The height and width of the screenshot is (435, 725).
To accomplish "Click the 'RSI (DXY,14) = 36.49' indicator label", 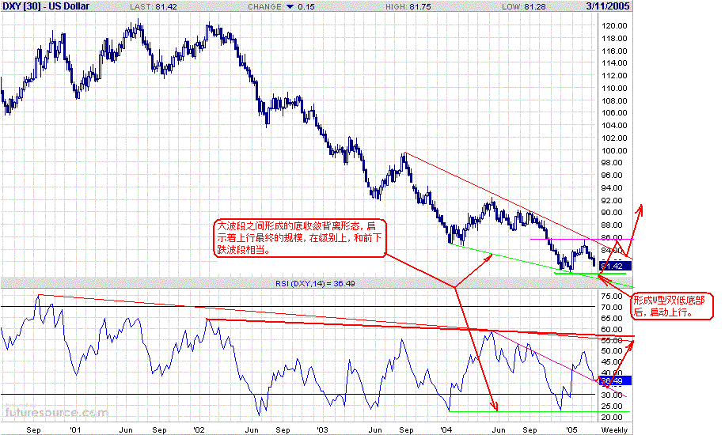I will [x=315, y=283].
